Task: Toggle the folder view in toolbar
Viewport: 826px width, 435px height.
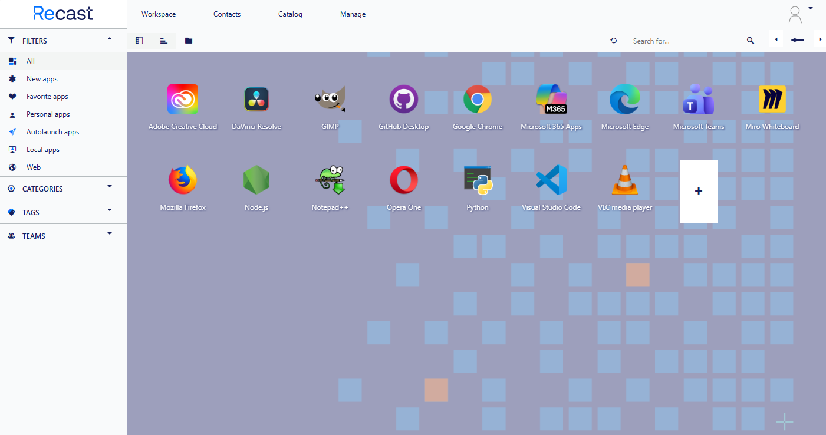Action: click(x=189, y=41)
